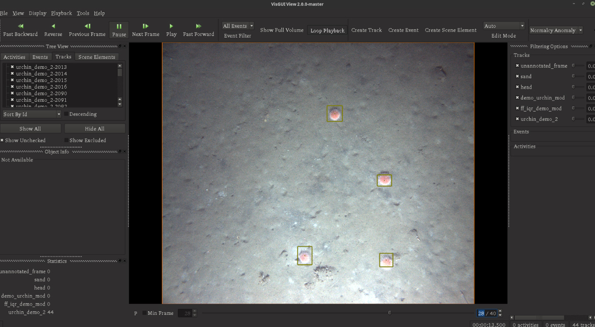Select track urchin_demo_2-2091 in tree
The width and height of the screenshot is (595, 327).
click(42, 100)
